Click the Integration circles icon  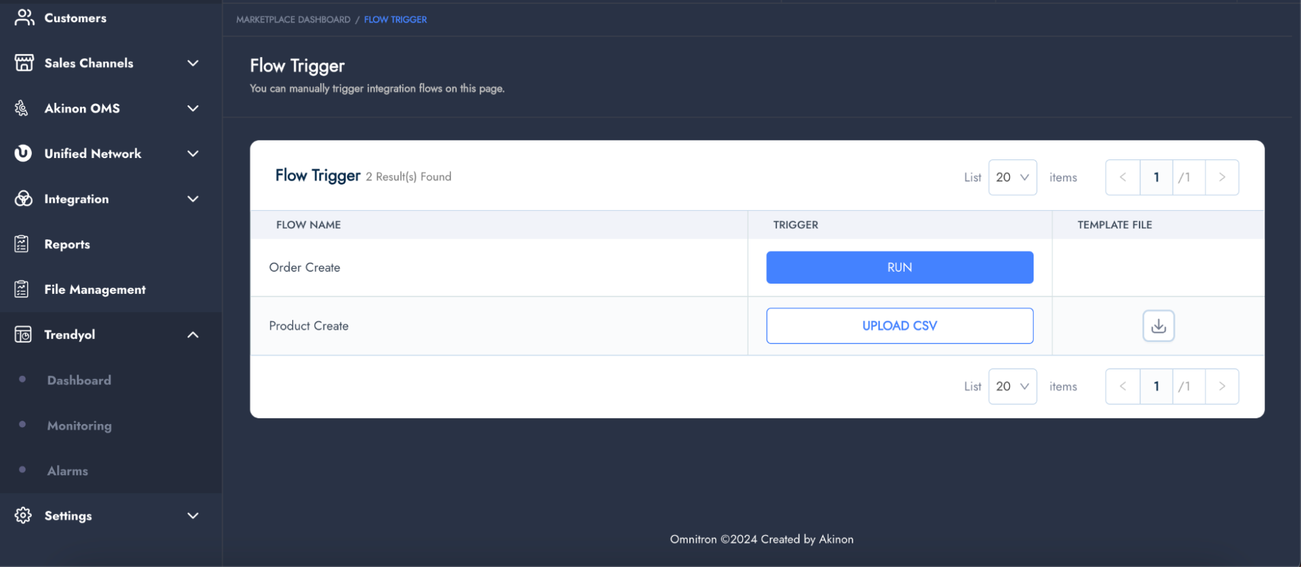click(23, 199)
